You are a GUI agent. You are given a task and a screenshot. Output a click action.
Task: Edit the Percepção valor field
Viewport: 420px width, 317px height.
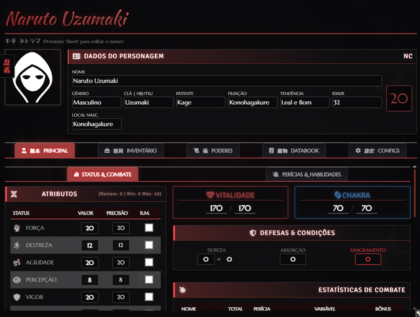(x=90, y=280)
